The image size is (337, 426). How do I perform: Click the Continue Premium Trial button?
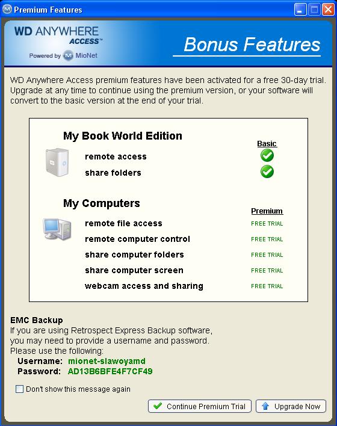pos(200,406)
